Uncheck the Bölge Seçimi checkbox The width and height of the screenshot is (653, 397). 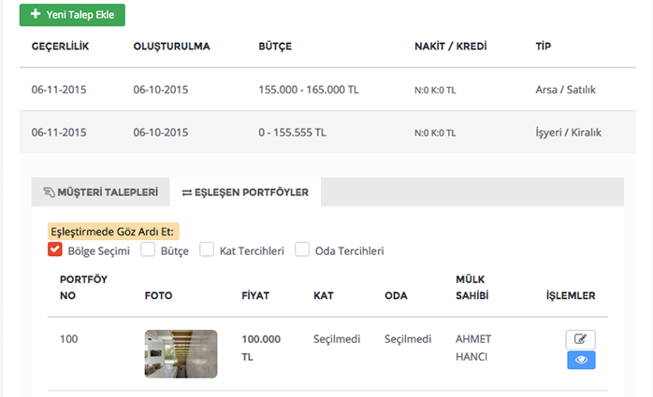pyautogui.click(x=55, y=249)
